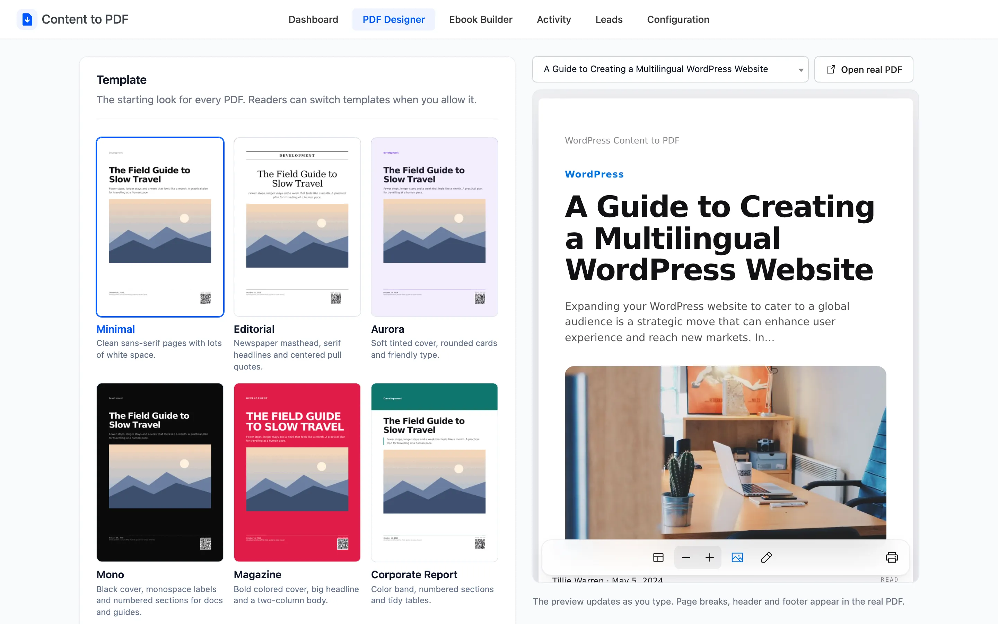Click the 'Magazine' template name
This screenshot has width=998, height=624.
point(257,574)
